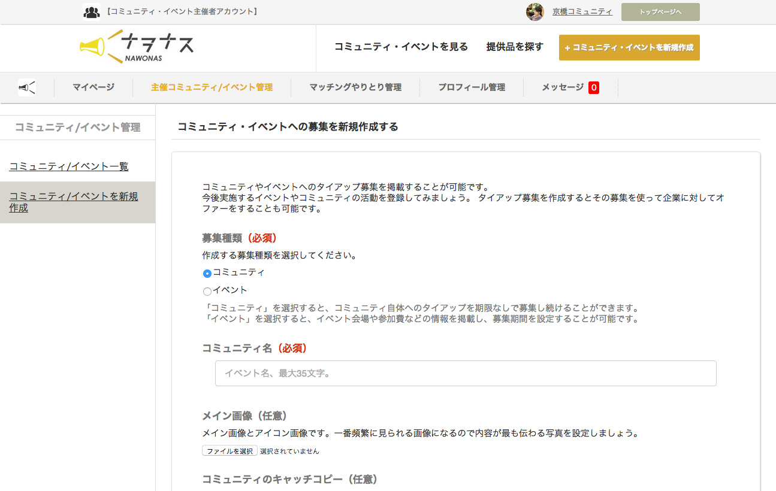Select the イベント radio button
Viewport: 776px width, 491px height.
[x=207, y=292]
